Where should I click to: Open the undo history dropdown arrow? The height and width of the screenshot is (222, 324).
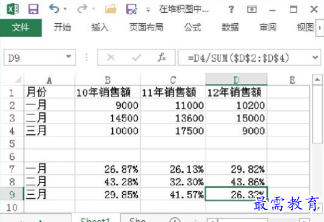coord(65,9)
